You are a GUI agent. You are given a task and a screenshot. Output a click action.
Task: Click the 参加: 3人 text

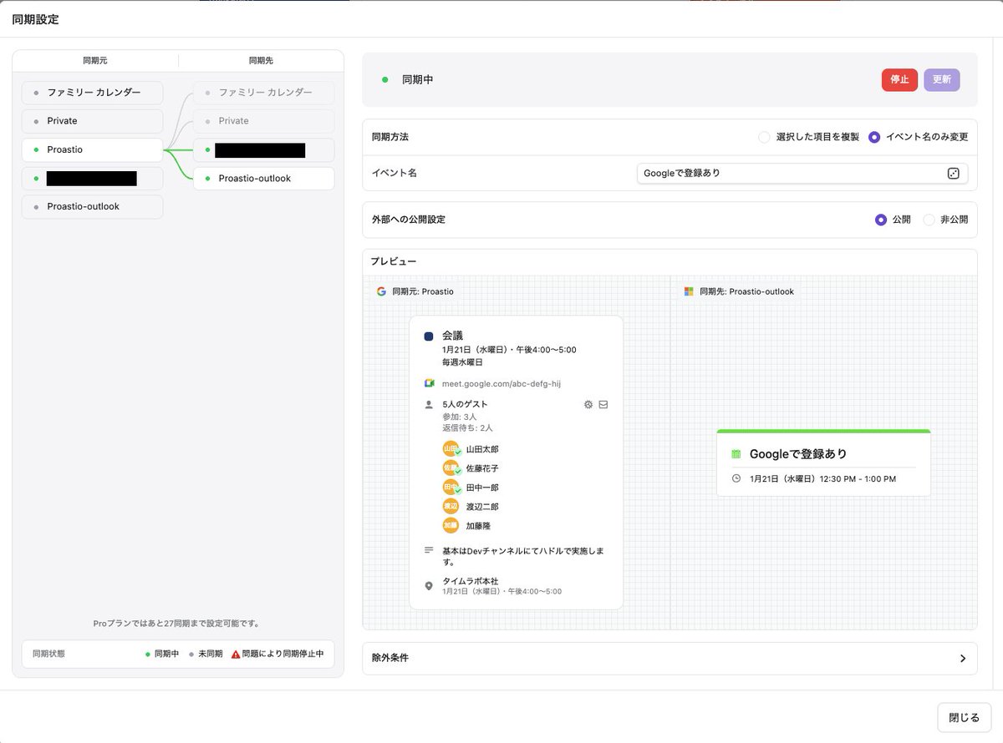pos(460,416)
